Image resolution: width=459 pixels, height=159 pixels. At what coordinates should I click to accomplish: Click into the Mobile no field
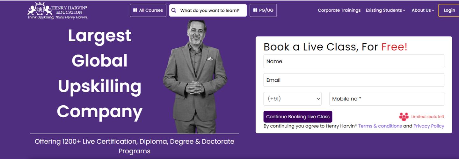[386, 99]
